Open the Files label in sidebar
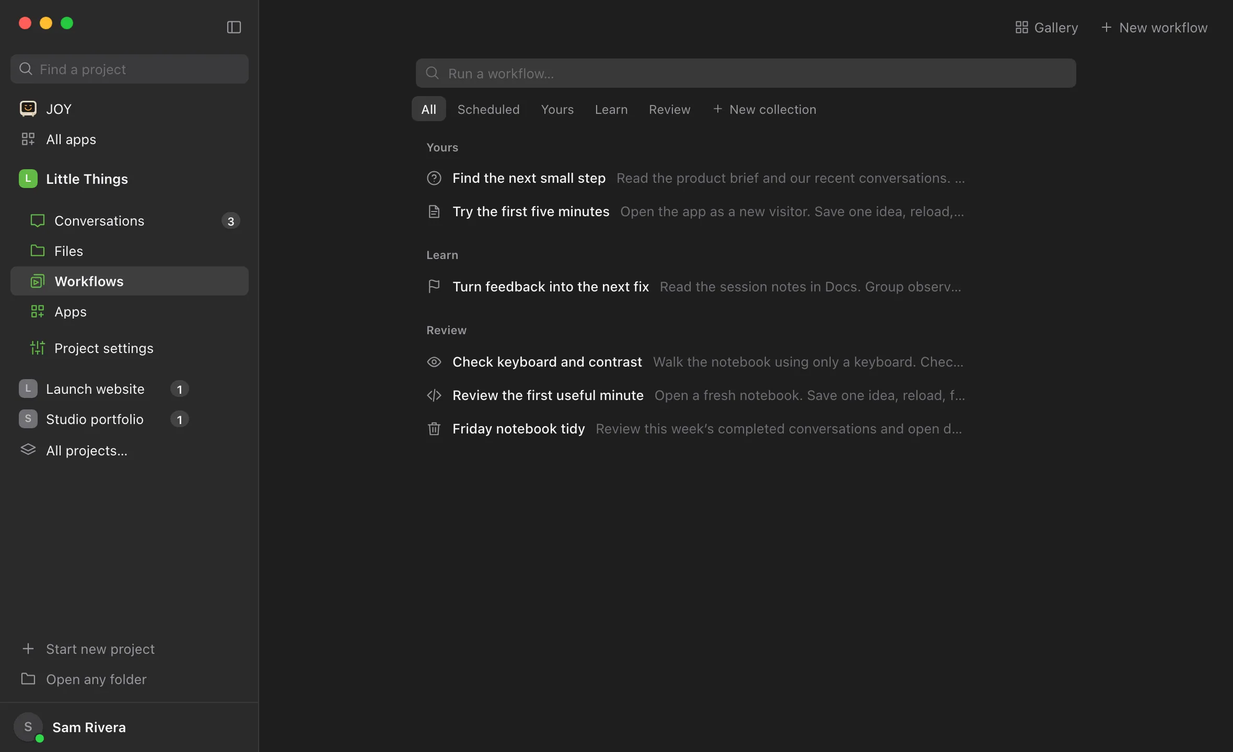Screen dimensions: 1233x752 [x=69, y=251]
